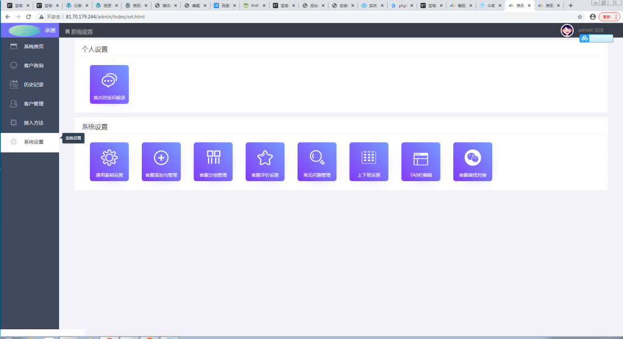Bookmark this page with star icon
This screenshot has width=623, height=339.
tap(580, 17)
